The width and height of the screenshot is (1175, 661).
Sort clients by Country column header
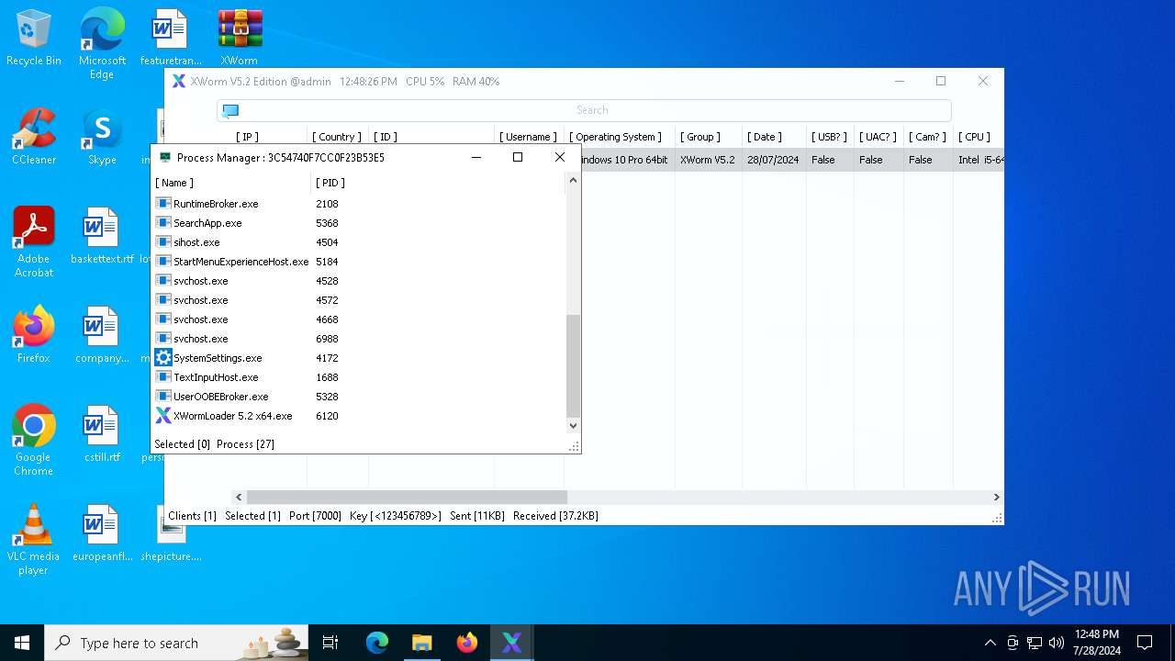point(336,137)
